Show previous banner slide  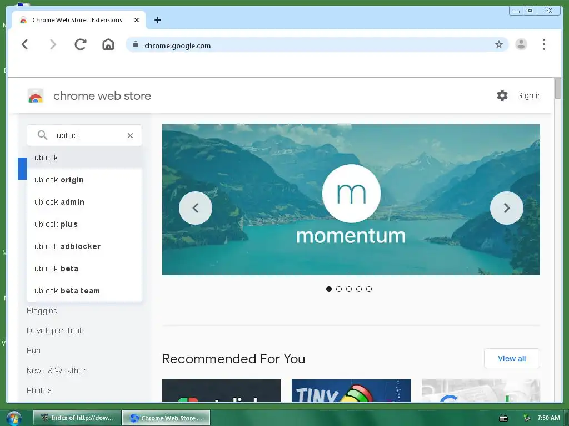coord(196,208)
